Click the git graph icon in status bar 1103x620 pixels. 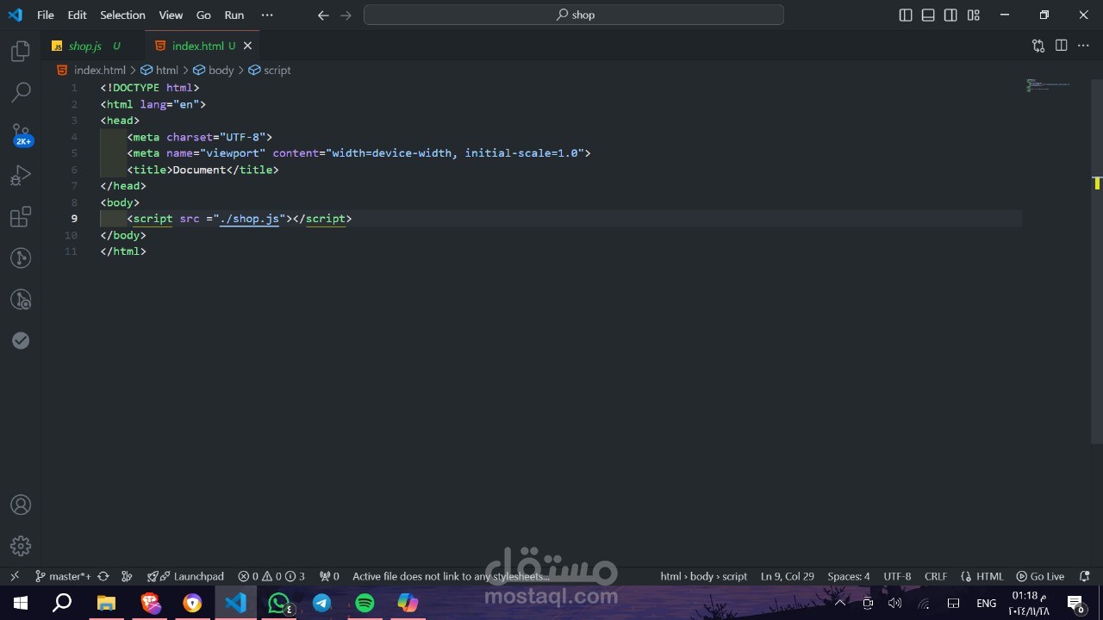127,576
